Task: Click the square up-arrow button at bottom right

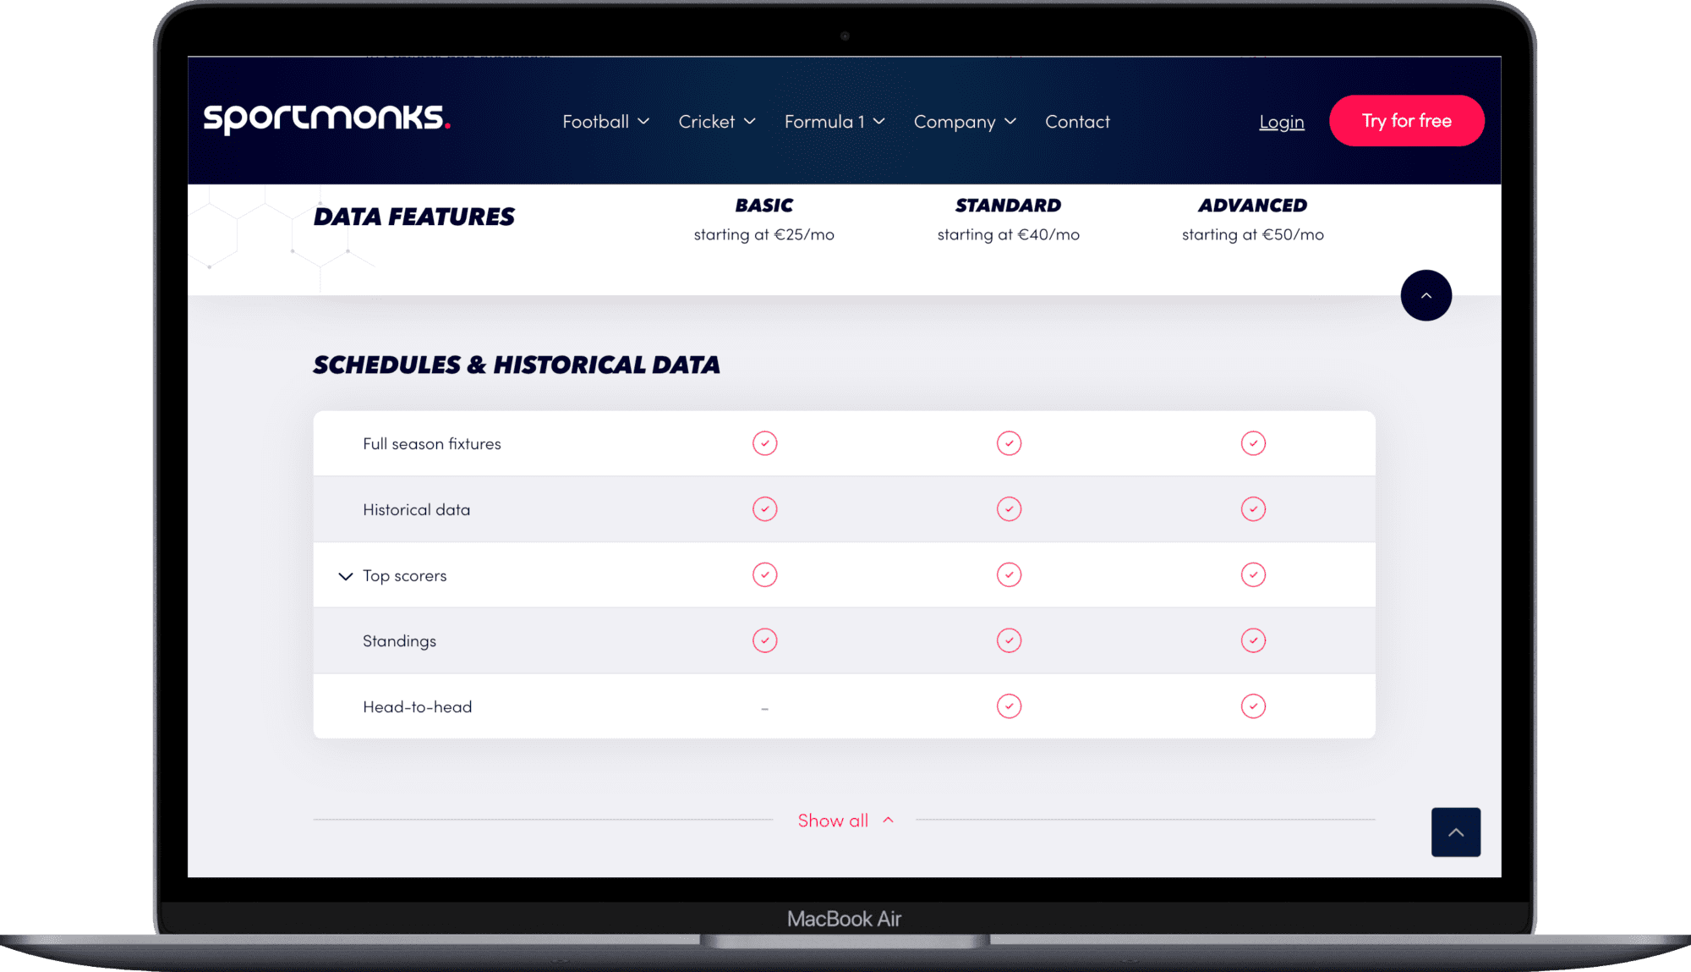Action: 1456,832
